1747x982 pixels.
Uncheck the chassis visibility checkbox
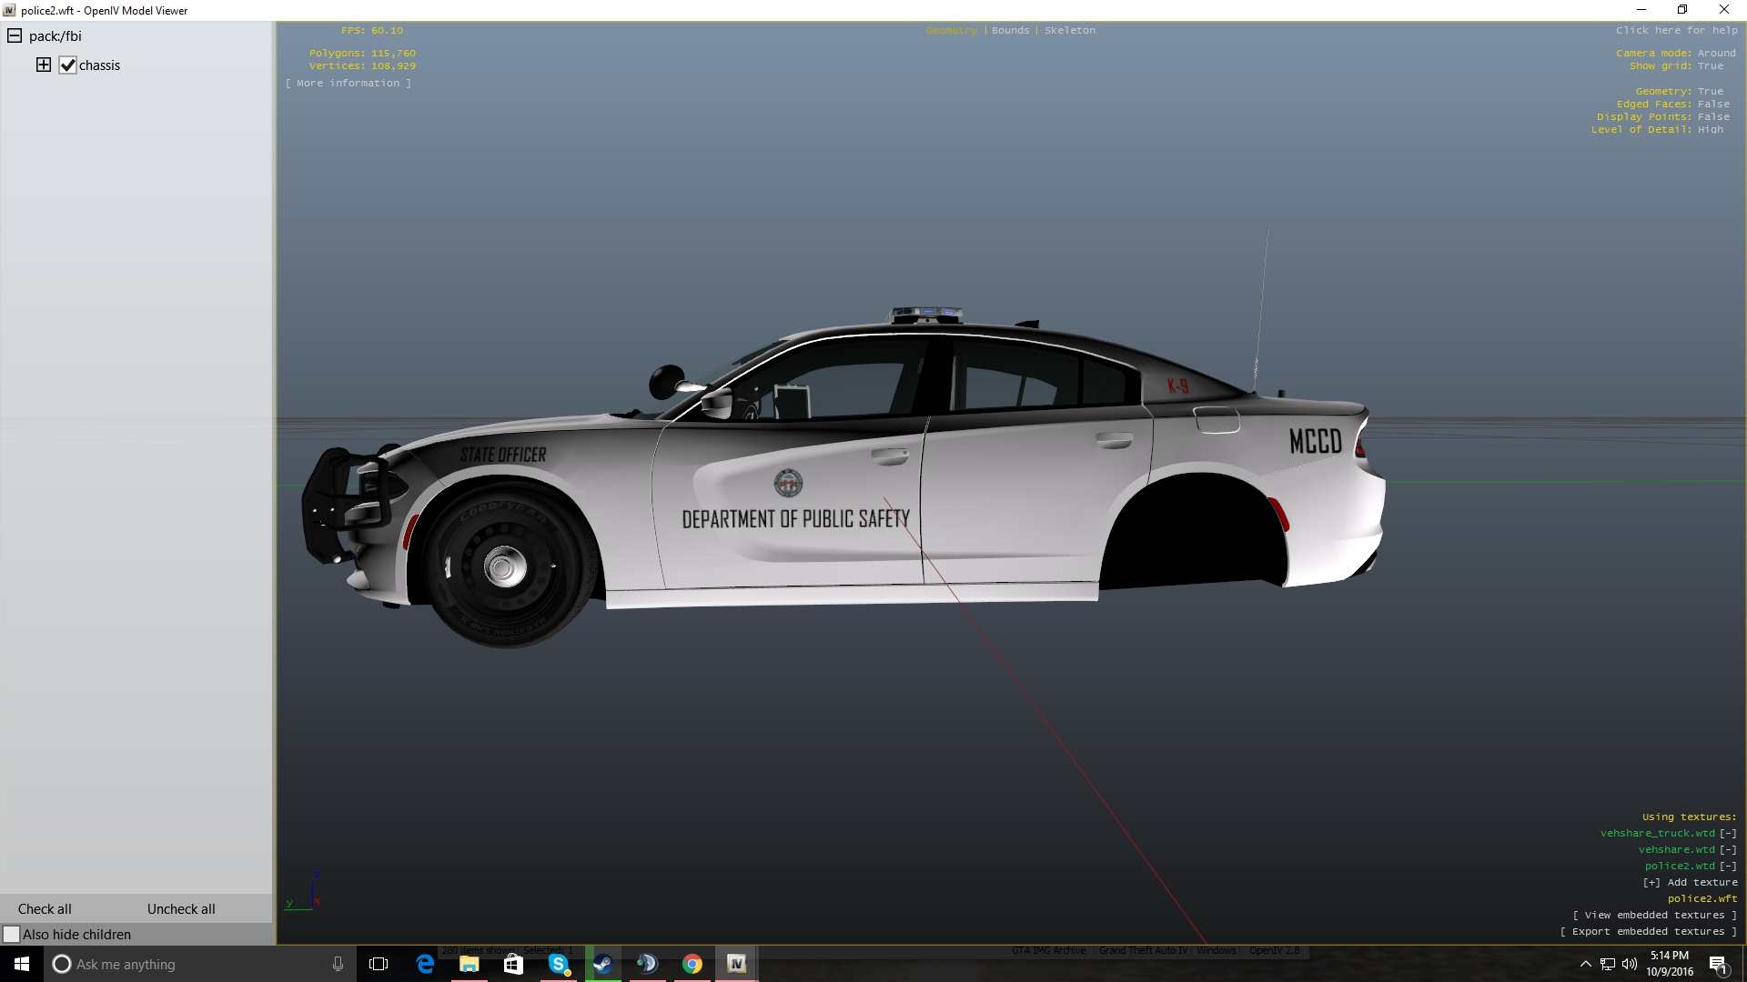67,65
